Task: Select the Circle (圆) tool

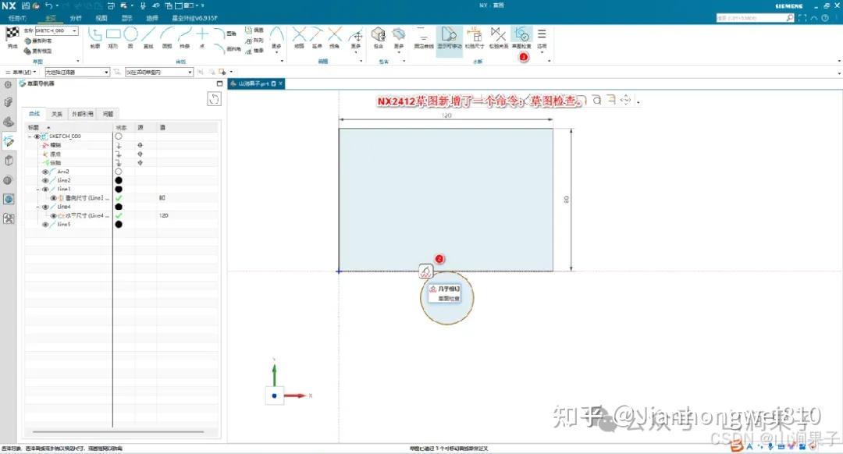Action: tap(130, 34)
